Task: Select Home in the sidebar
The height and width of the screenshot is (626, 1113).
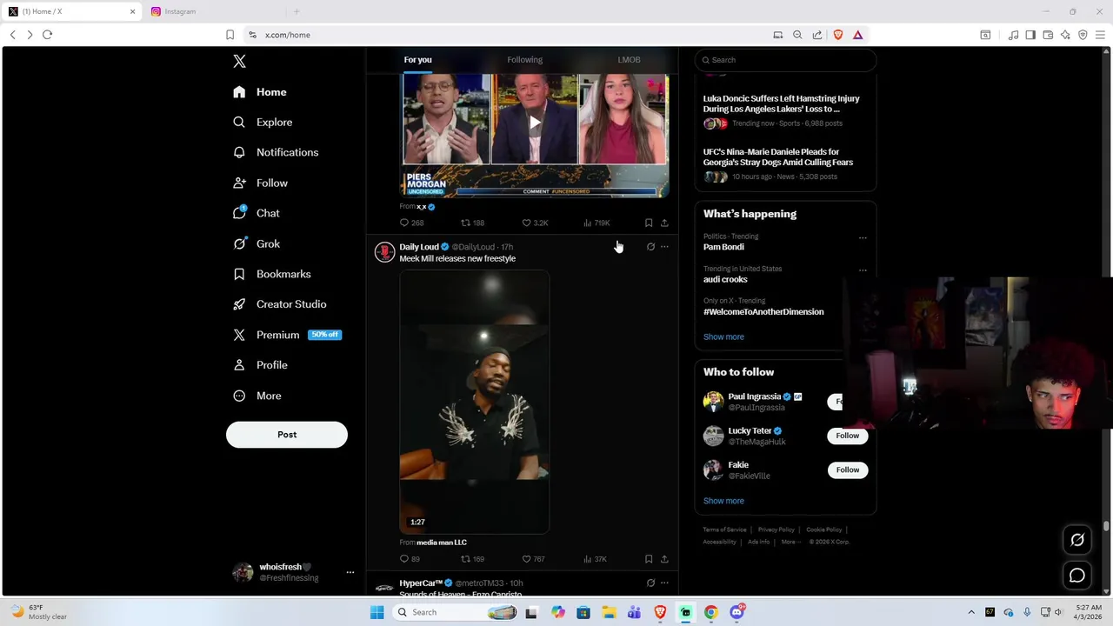Action: [260, 92]
